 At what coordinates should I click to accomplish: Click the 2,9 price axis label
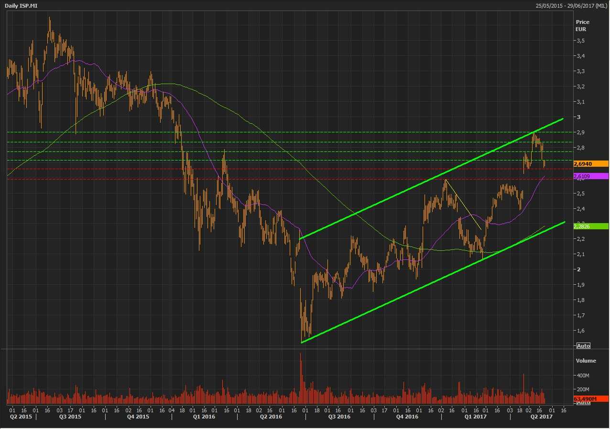(580, 132)
